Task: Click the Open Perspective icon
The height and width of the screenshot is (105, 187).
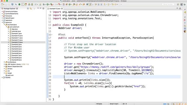Action: (x=178, y=5)
